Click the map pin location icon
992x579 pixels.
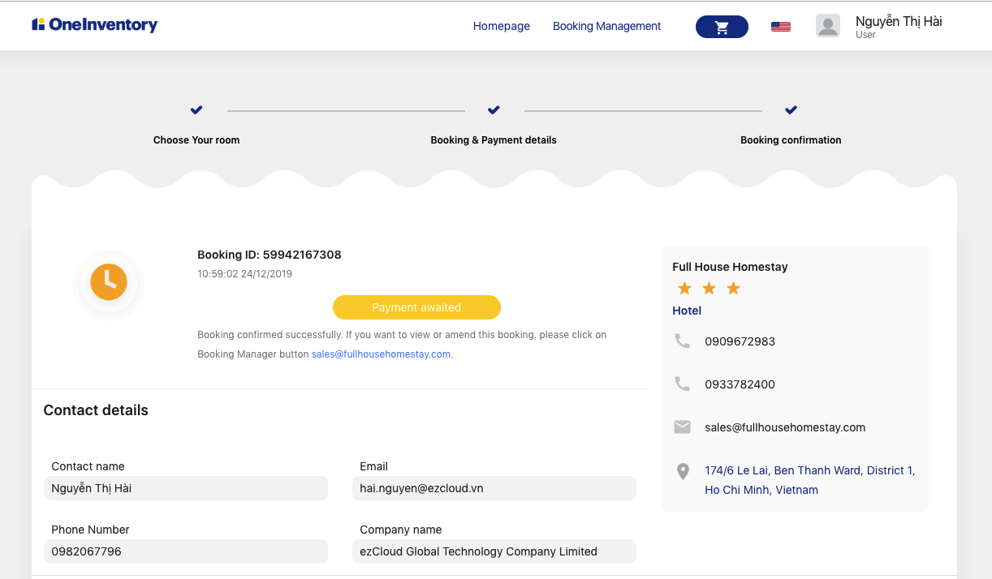pyautogui.click(x=683, y=471)
